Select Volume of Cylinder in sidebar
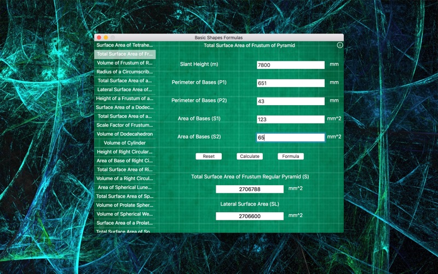 [x=125, y=143]
